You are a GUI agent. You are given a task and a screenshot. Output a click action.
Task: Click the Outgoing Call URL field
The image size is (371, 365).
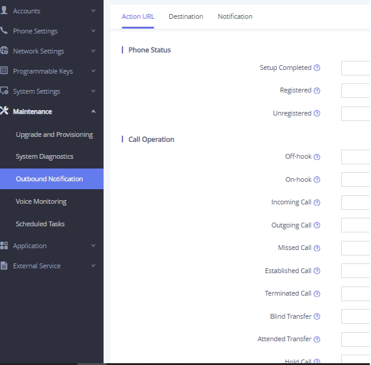pos(356,225)
